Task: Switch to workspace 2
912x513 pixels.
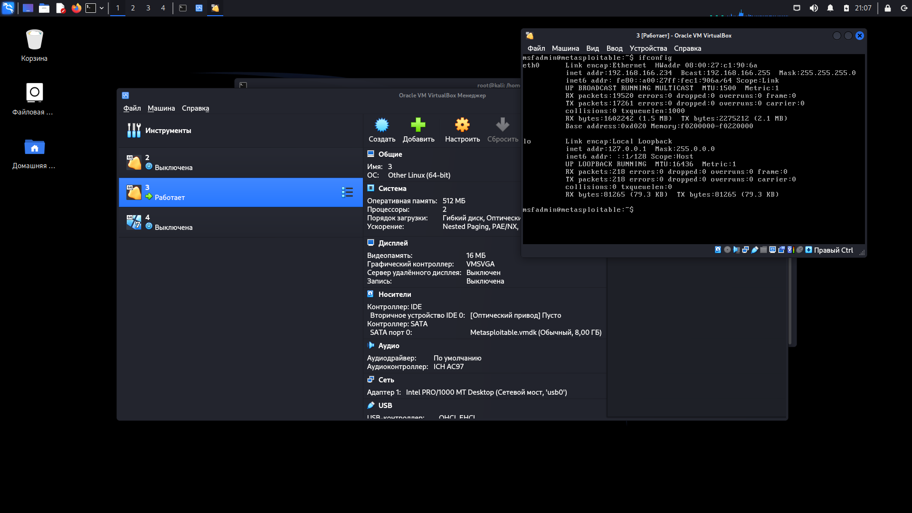Action: (133, 8)
